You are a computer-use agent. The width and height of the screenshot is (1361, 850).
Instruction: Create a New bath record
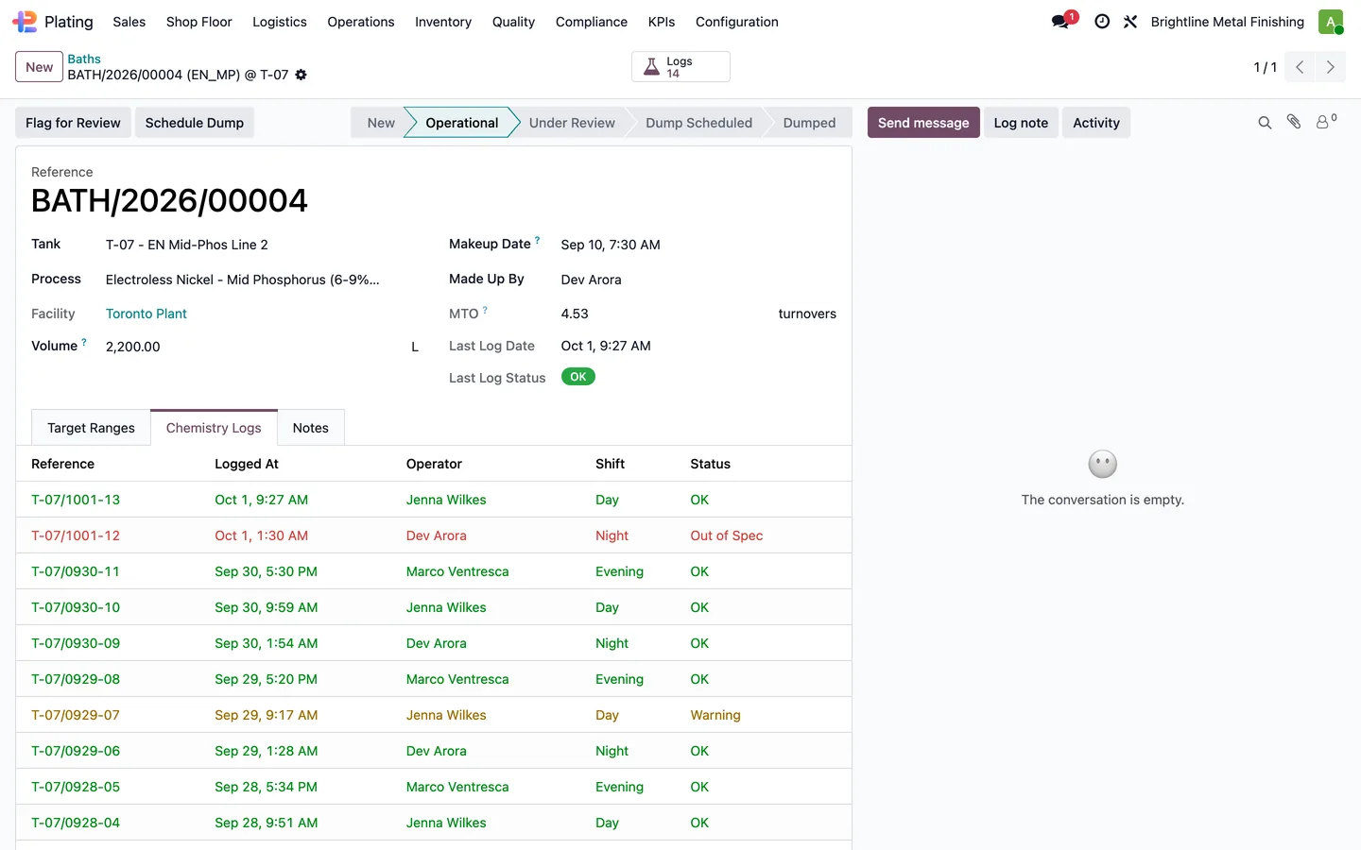(40, 67)
